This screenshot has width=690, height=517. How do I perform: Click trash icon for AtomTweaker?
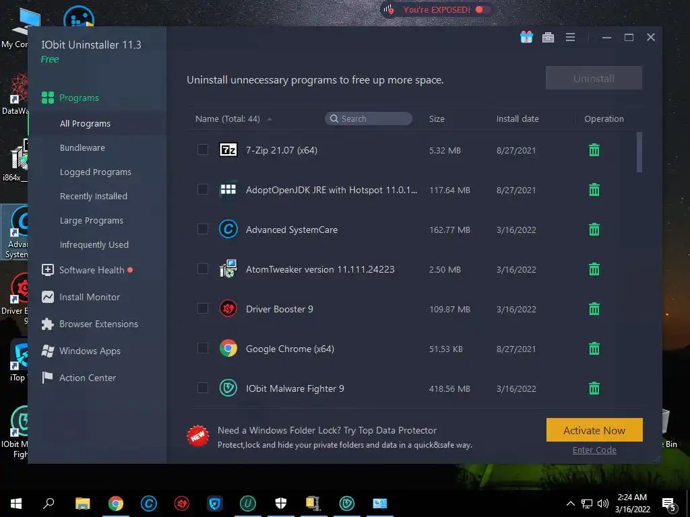(594, 269)
